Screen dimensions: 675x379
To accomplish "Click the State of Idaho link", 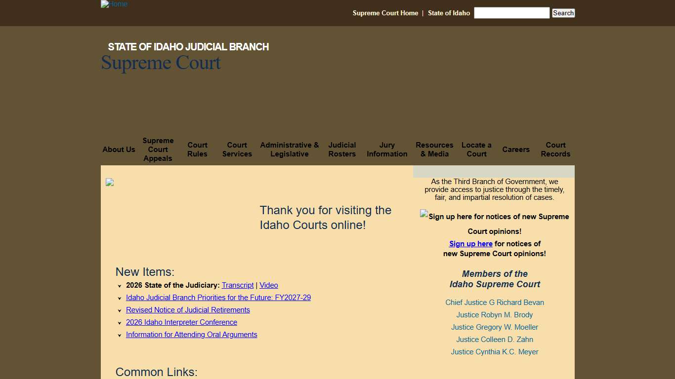I will pyautogui.click(x=449, y=13).
